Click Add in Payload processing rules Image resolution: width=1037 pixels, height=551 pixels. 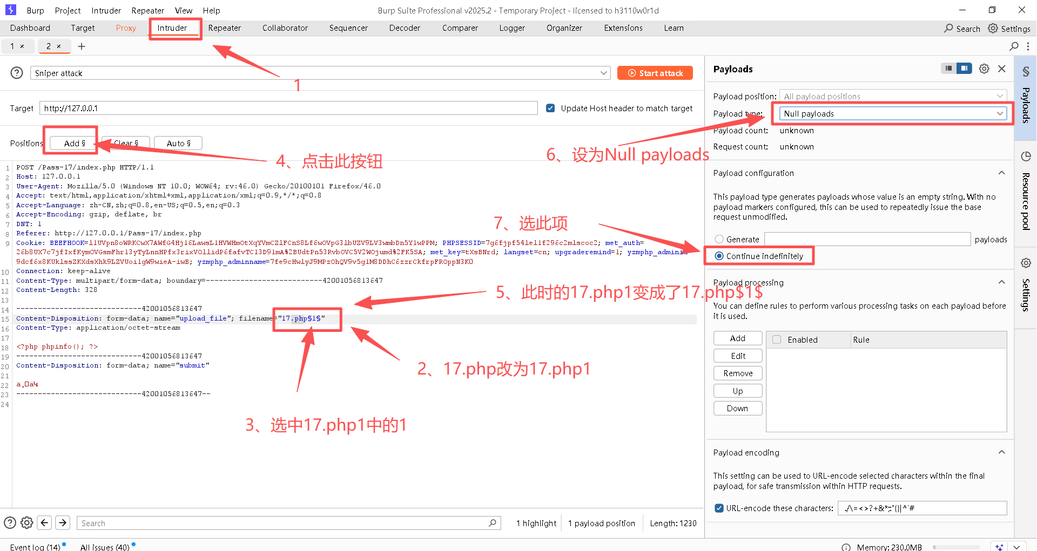pos(738,338)
